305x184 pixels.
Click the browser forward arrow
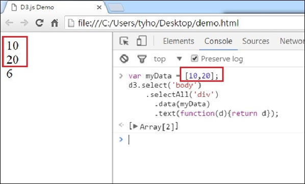(x=24, y=23)
